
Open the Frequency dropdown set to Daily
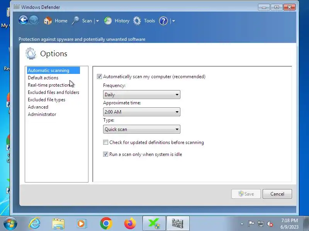(142, 94)
